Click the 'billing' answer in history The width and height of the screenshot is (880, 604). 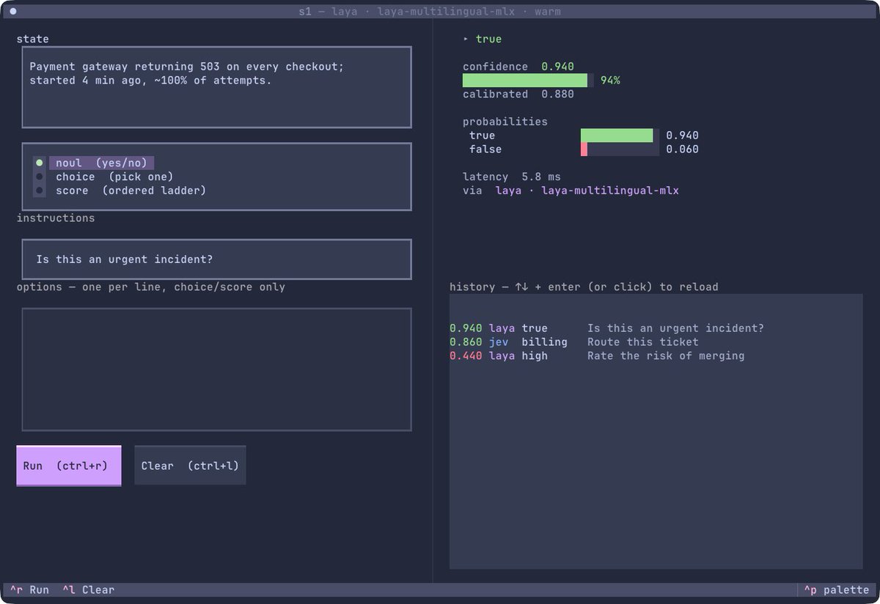pos(545,342)
